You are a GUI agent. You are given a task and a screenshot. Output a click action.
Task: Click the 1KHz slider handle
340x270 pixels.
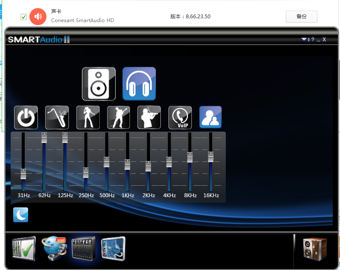click(x=127, y=165)
